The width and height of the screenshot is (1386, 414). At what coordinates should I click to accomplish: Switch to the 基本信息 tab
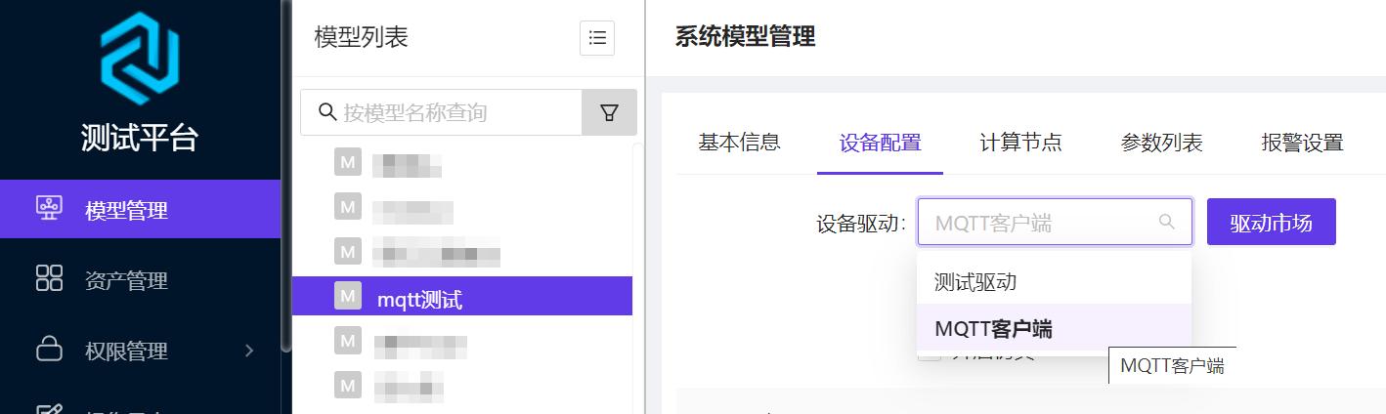tap(739, 143)
